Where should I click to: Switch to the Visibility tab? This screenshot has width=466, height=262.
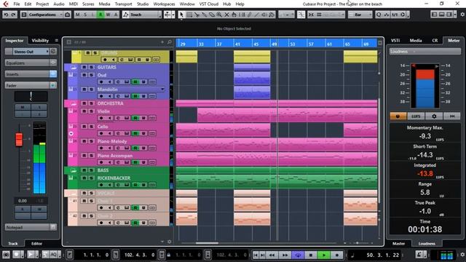tap(40, 41)
